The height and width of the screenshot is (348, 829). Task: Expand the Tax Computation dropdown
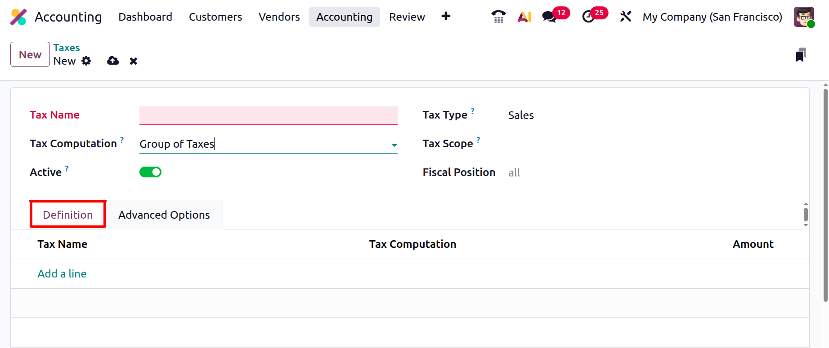coord(394,145)
